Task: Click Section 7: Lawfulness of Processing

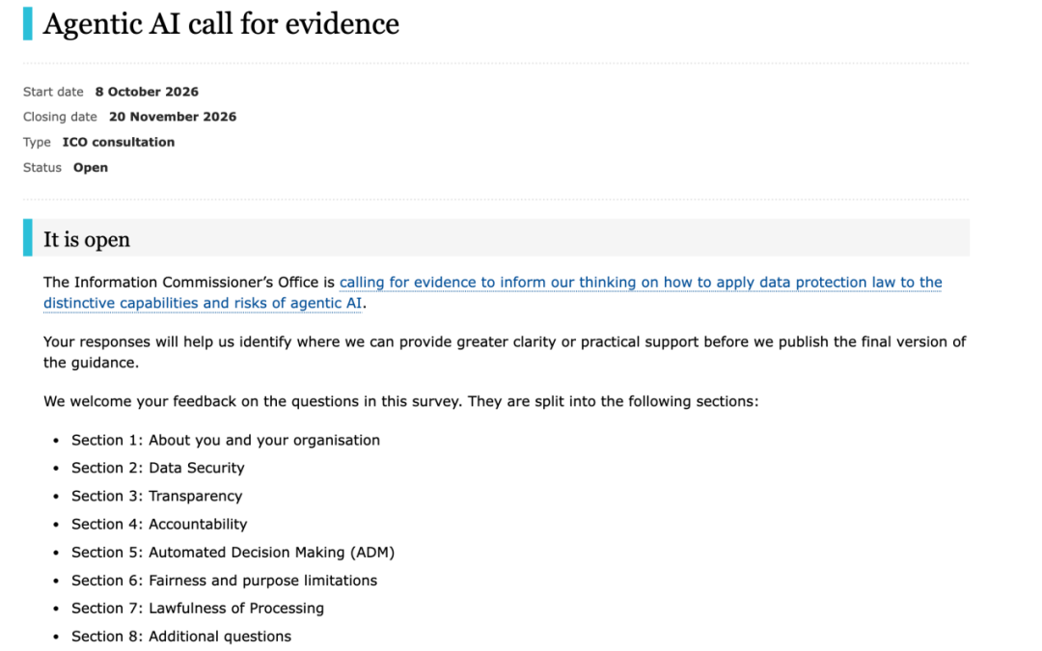Action: [198, 609]
